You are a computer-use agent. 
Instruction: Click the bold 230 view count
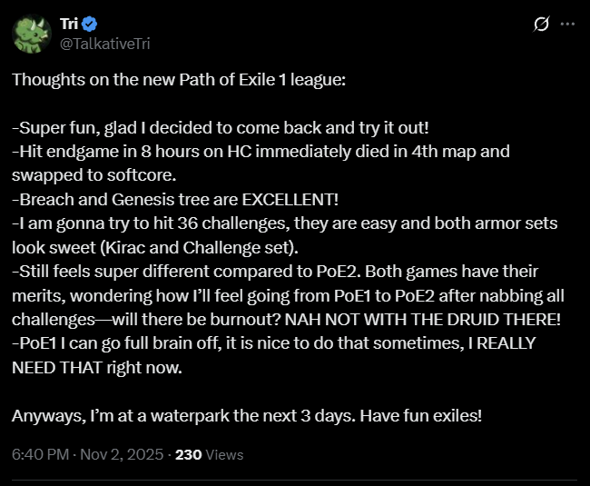coord(188,454)
